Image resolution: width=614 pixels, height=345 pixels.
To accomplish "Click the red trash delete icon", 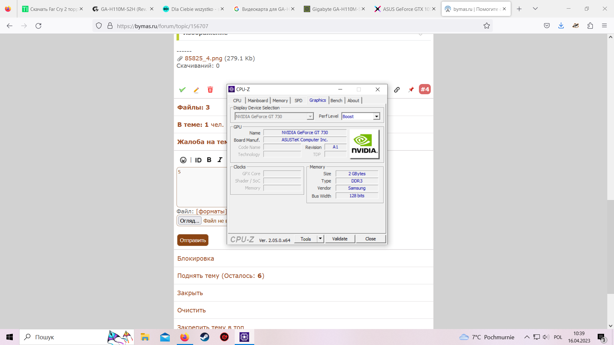I will point(210,90).
